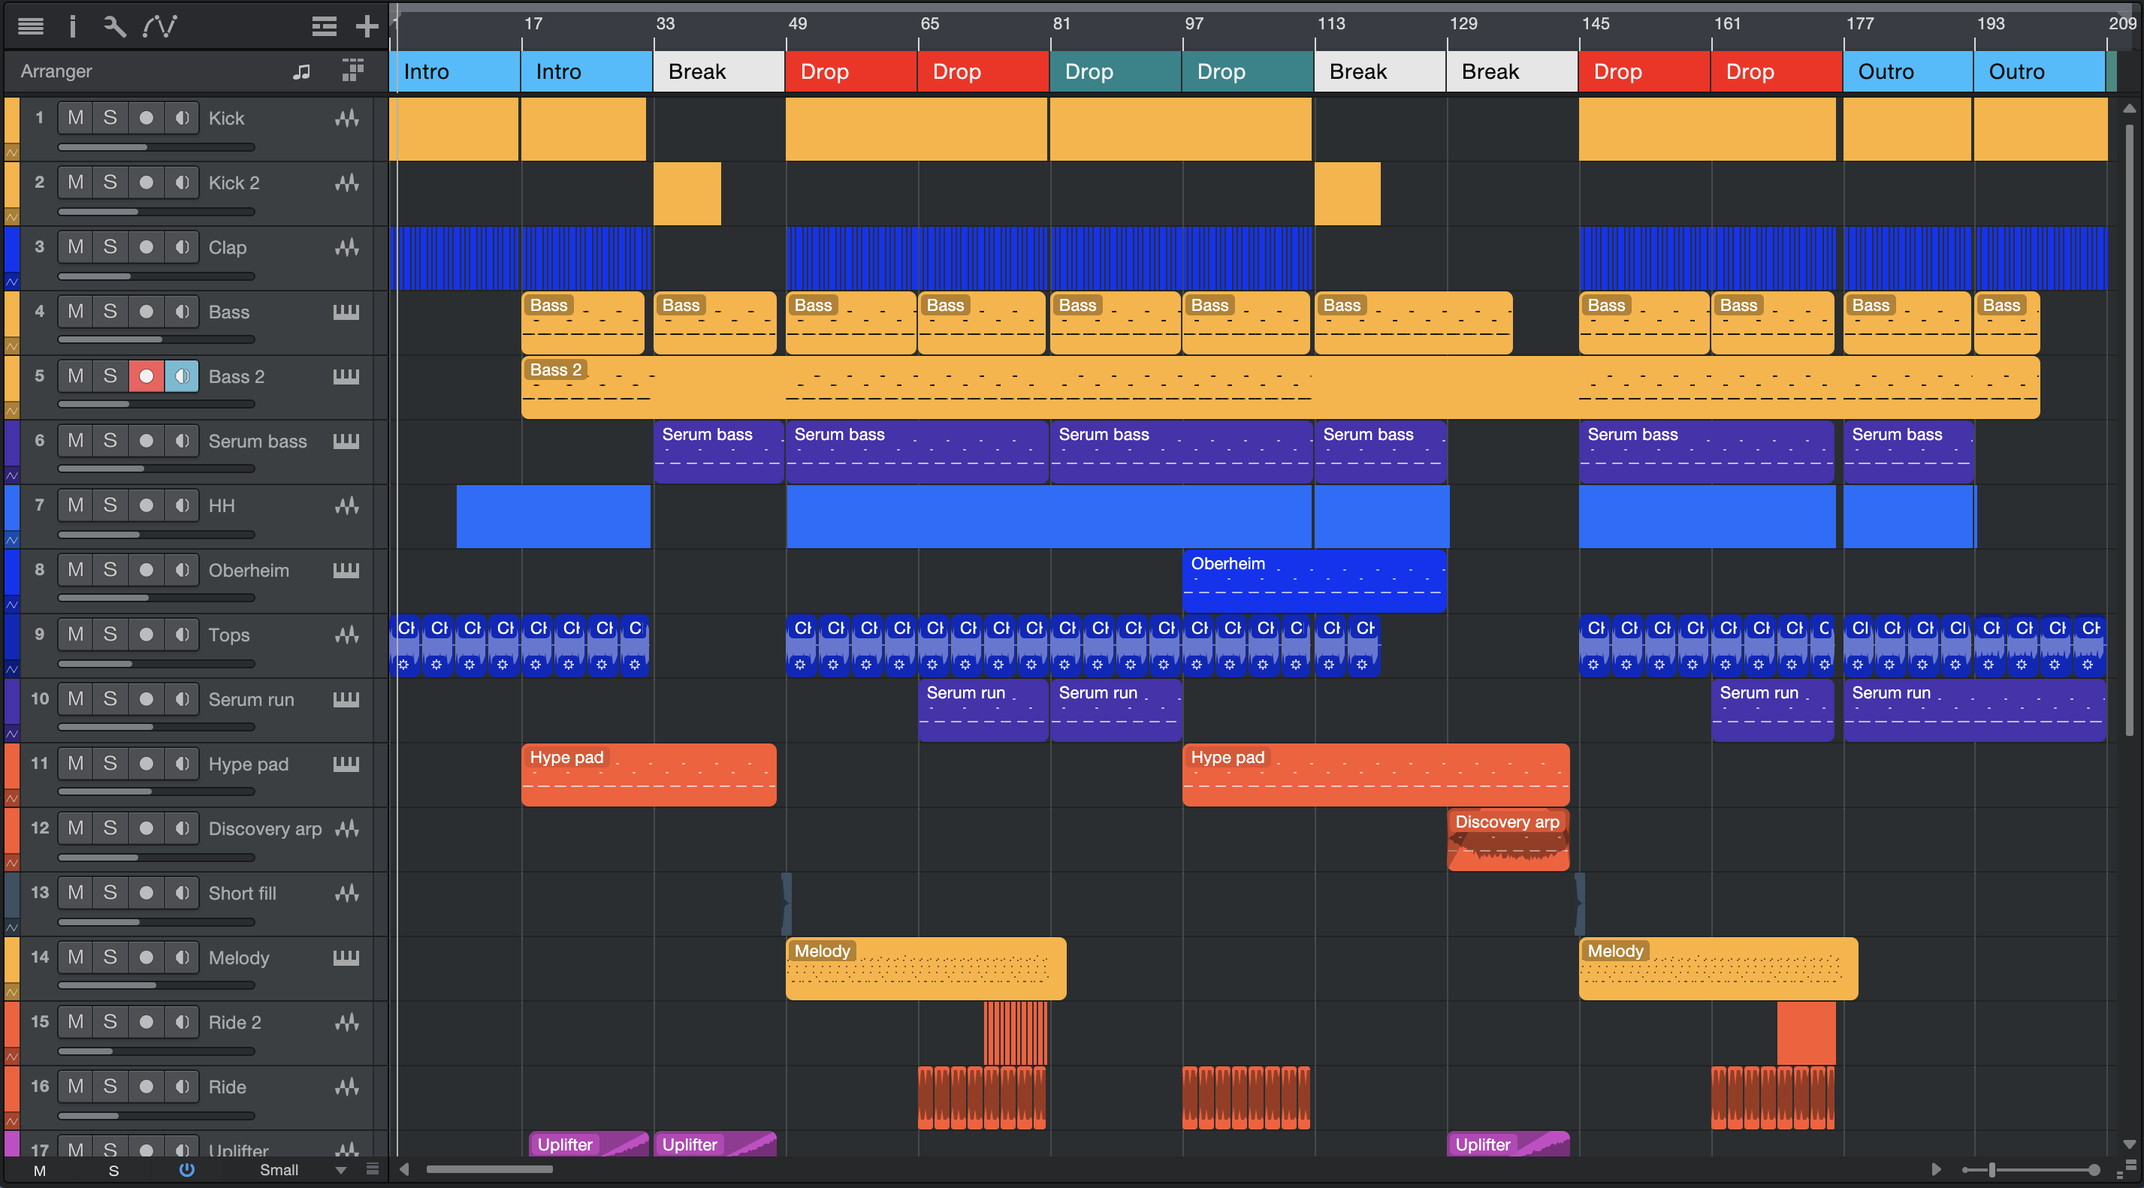Viewport: 2144px width, 1188px height.
Task: Click the Oberheim instrument keyboard icon
Action: (x=346, y=570)
